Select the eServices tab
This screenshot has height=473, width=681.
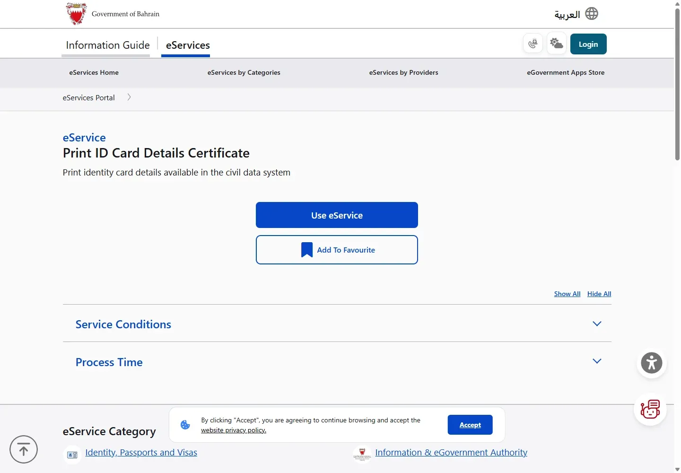point(188,45)
